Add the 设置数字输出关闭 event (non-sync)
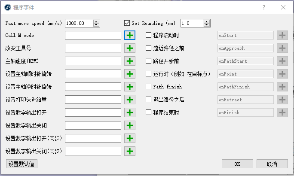Image resolution: width=294 pixels, height=176 pixels. (130, 125)
